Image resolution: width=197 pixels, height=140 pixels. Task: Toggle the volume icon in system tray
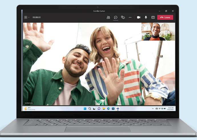(x=162, y=109)
